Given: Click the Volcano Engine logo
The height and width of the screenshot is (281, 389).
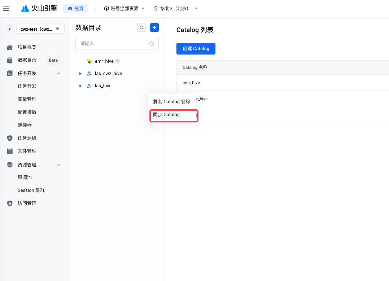Looking at the screenshot, I should [39, 8].
